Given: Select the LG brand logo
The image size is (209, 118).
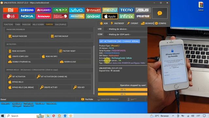Looking at the screenshot, I should [x=10, y=16].
